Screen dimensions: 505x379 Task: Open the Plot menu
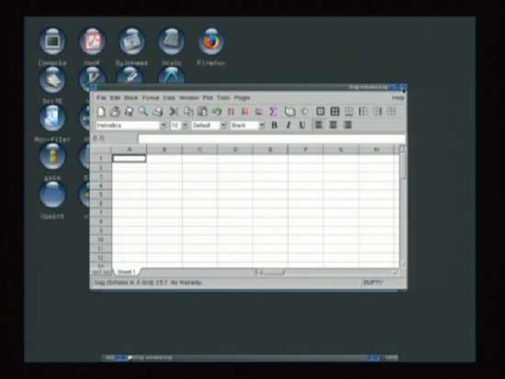pyautogui.click(x=208, y=97)
